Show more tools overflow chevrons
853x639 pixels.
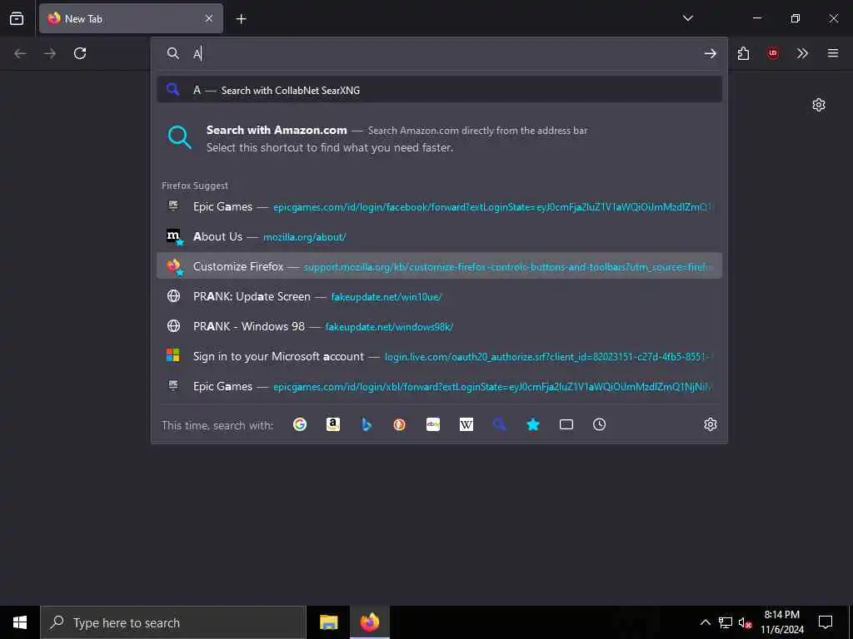click(802, 53)
